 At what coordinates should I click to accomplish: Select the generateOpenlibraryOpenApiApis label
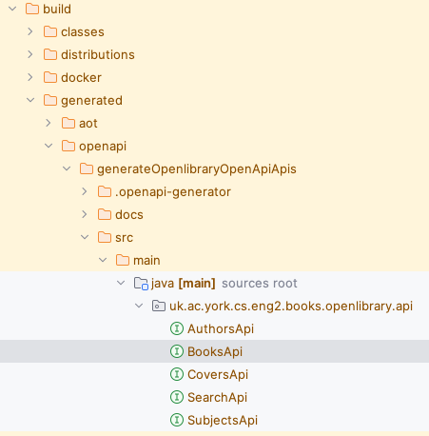pyautogui.click(x=197, y=169)
